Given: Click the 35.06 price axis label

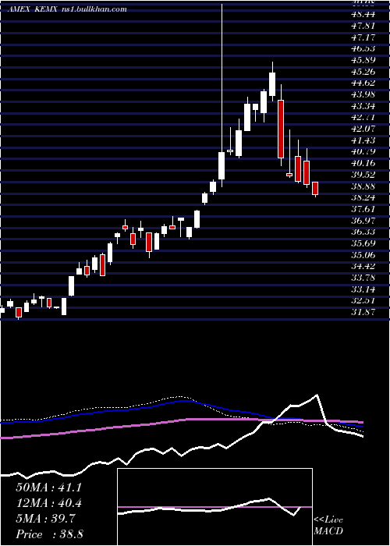Looking at the screenshot, I should [x=363, y=255].
